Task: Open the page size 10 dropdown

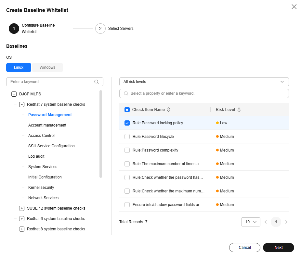Action: [251, 222]
